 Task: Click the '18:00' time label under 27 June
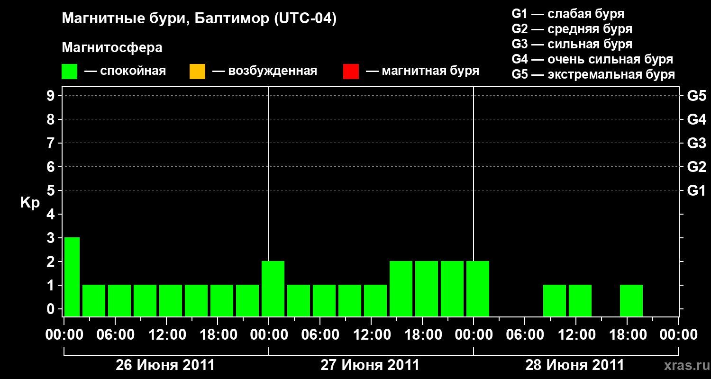pyautogui.click(x=423, y=335)
